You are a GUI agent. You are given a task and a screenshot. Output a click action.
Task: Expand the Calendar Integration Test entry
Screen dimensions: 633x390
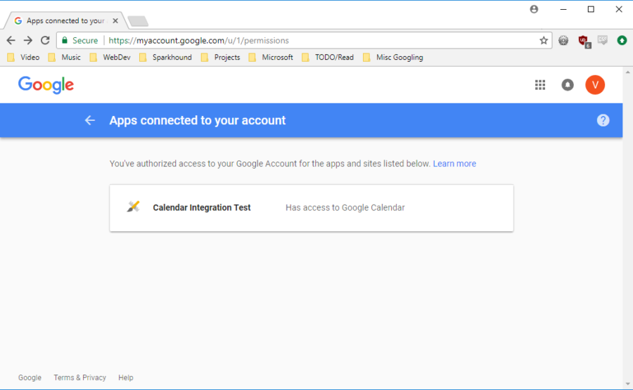312,208
